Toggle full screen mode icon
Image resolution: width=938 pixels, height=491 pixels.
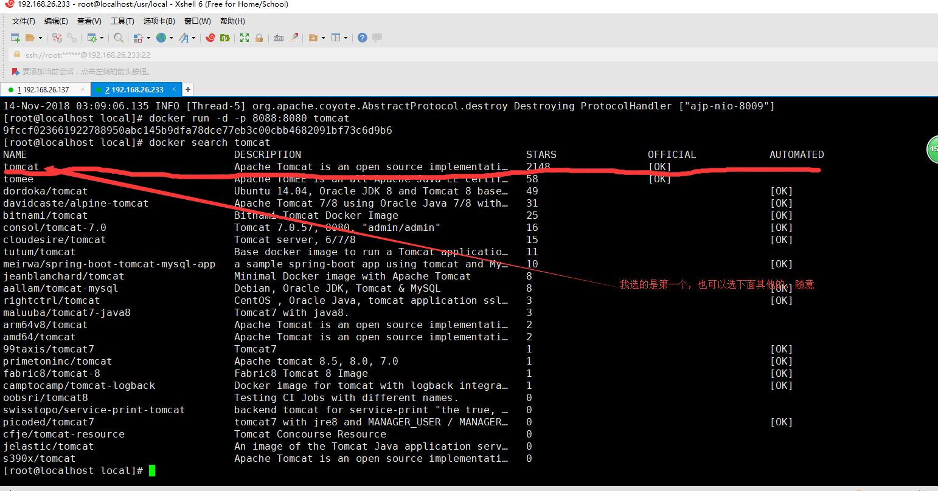pos(245,38)
